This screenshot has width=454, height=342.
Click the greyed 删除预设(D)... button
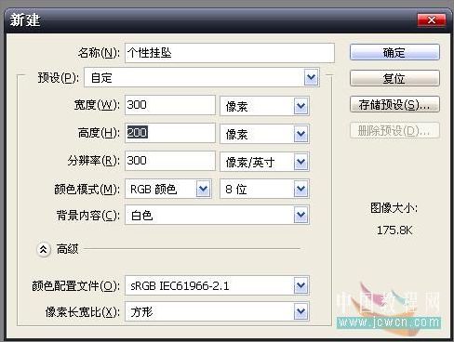[394, 131]
